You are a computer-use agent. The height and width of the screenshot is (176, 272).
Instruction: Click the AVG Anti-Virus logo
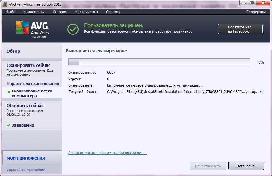click(x=32, y=29)
